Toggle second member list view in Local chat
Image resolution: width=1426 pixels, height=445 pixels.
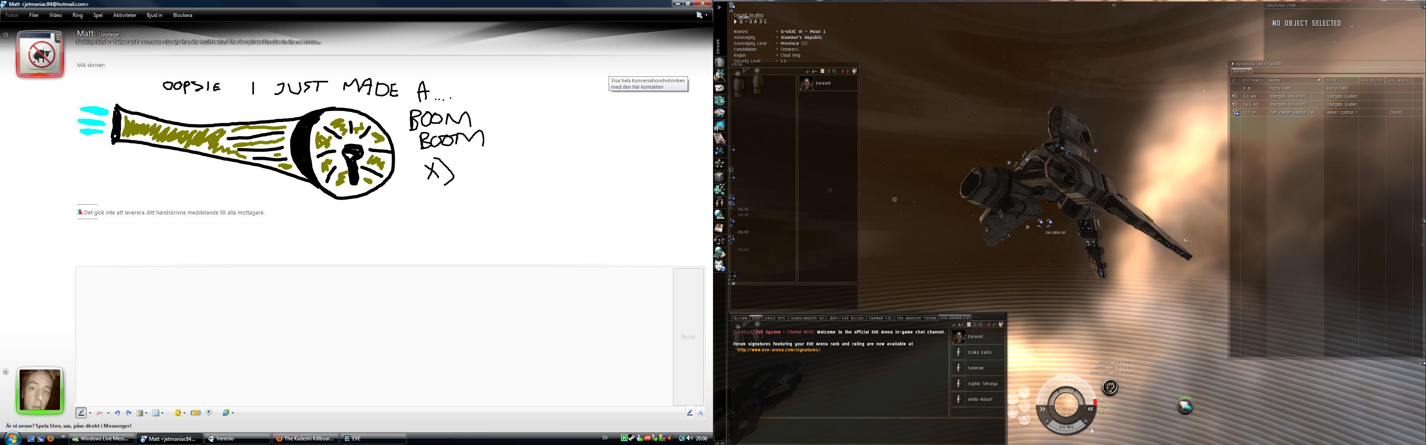[x=829, y=71]
